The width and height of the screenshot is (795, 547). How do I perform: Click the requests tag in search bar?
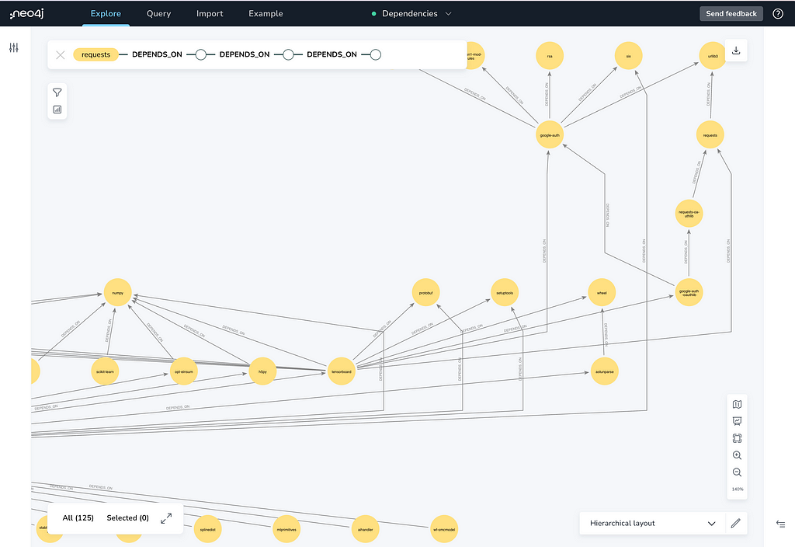(95, 55)
